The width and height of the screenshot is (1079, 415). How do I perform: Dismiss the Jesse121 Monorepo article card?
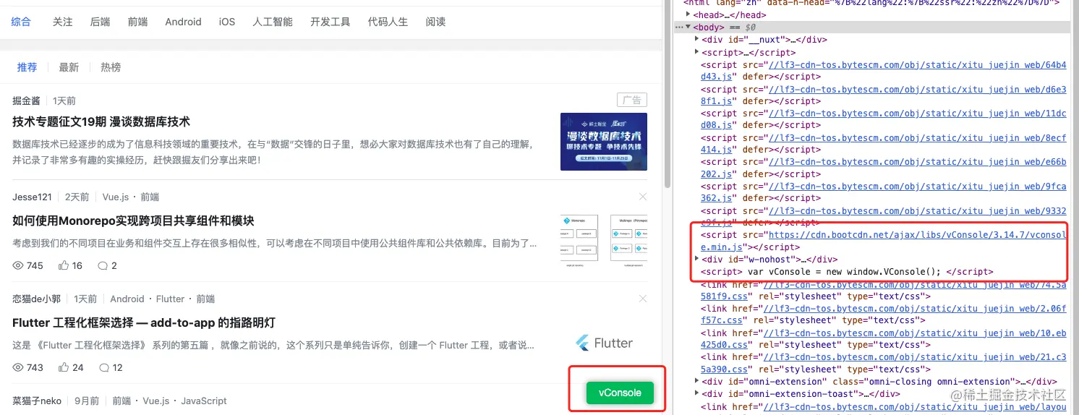(643, 197)
